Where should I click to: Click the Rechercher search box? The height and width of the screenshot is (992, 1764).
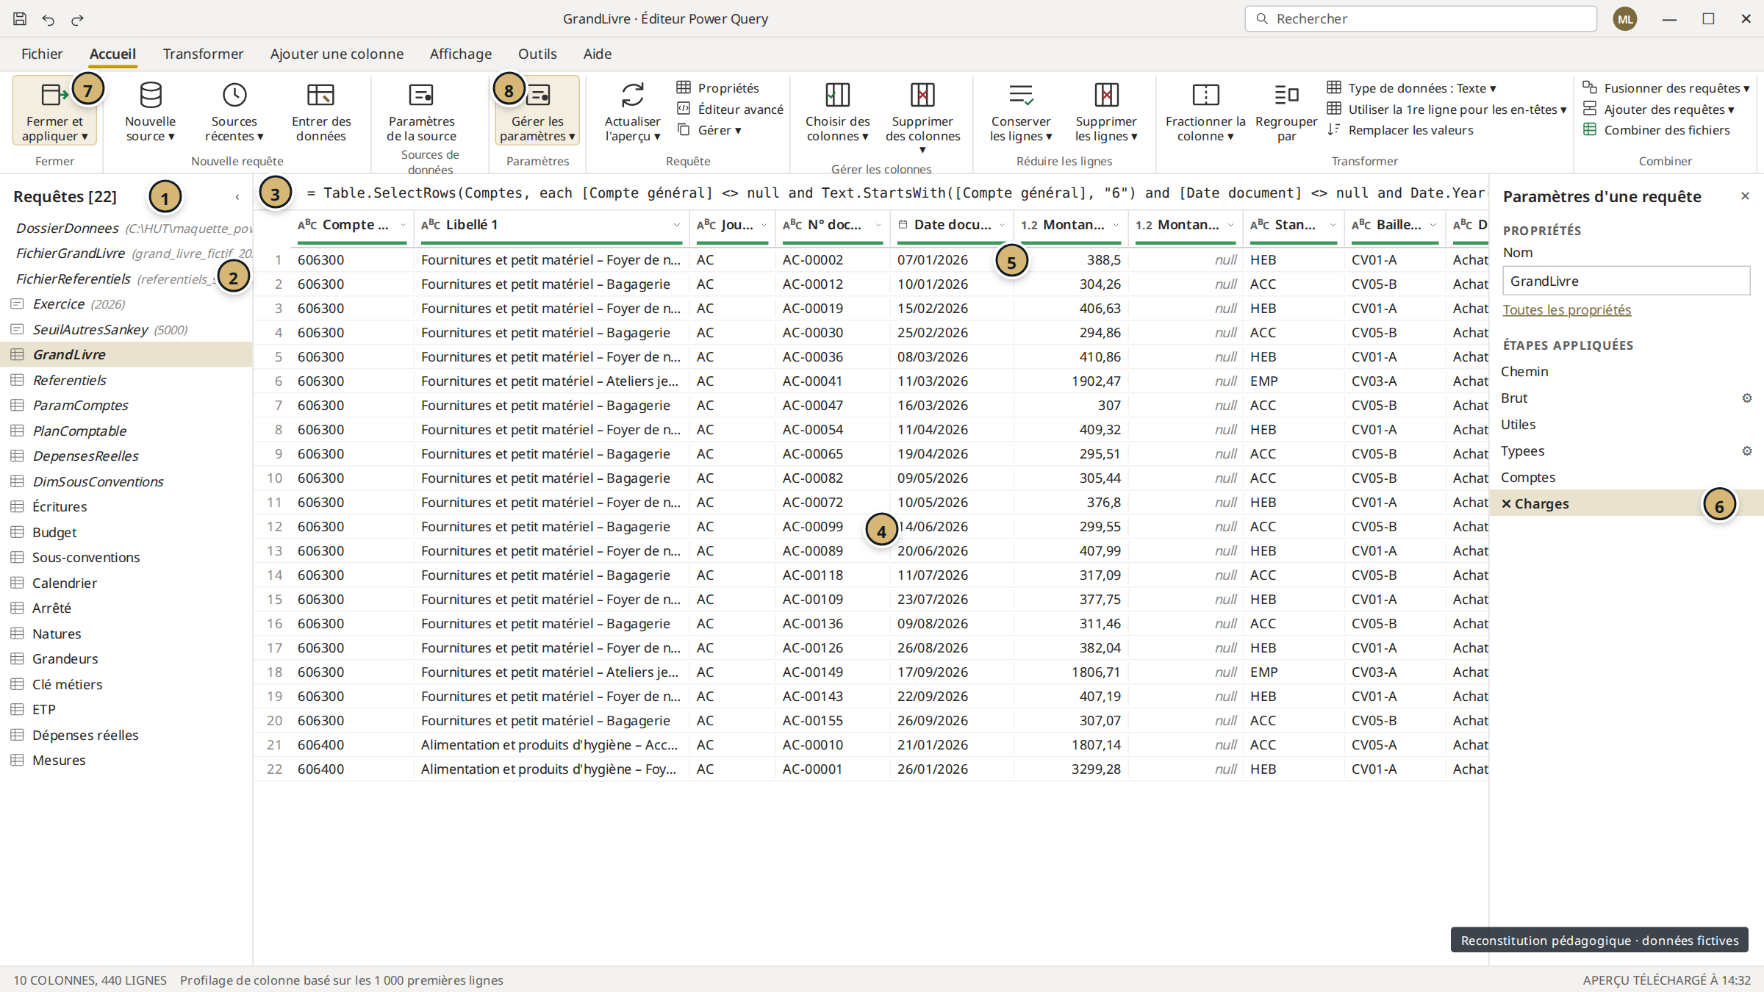[1421, 19]
